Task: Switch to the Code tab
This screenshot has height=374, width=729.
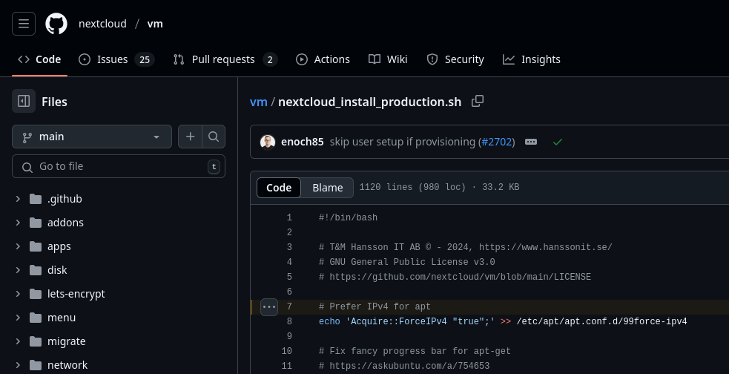Action: pyautogui.click(x=39, y=59)
